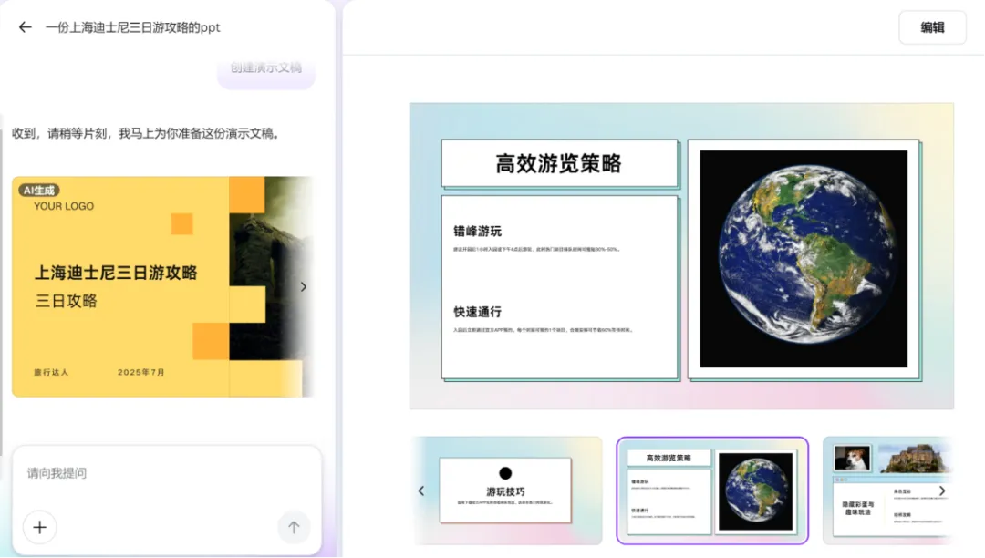The image size is (985, 558).
Task: Focus the 请向我提问 input field
Action: (167, 473)
